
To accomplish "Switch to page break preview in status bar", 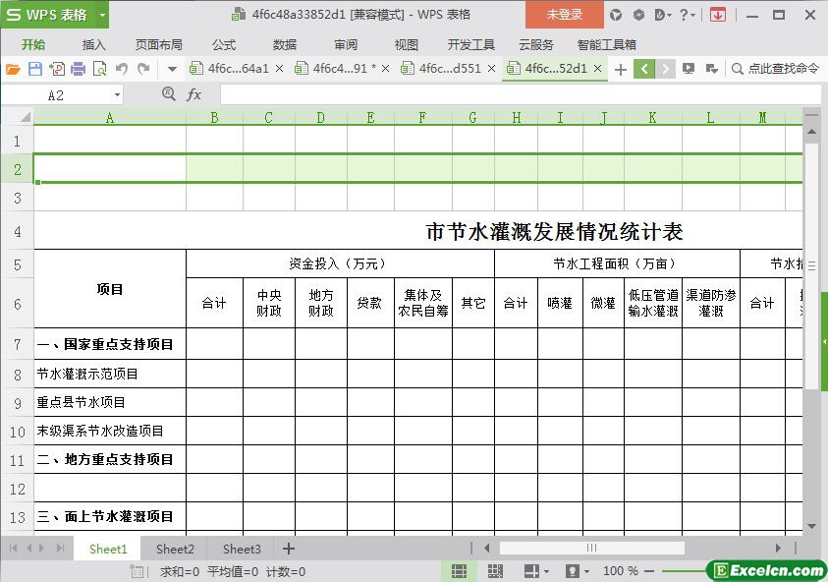I will pyautogui.click(x=495, y=571).
